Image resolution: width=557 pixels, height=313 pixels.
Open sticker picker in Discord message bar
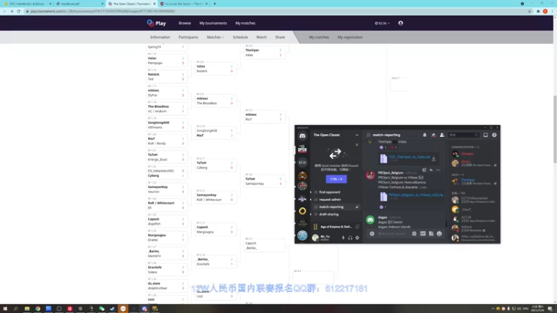tap(431, 234)
